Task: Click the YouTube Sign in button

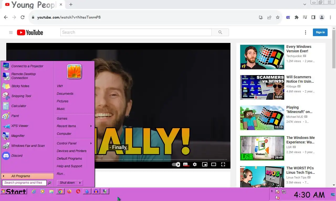Action: click(320, 32)
